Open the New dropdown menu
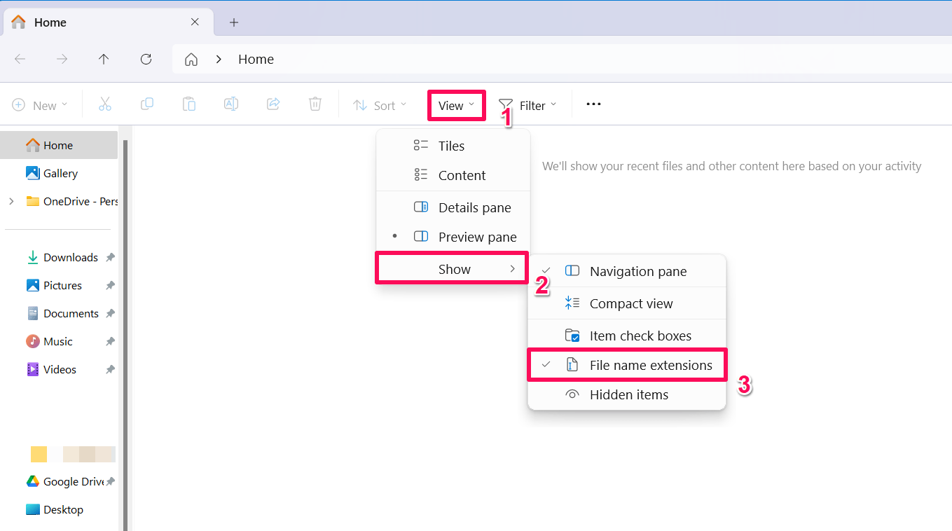 point(40,105)
